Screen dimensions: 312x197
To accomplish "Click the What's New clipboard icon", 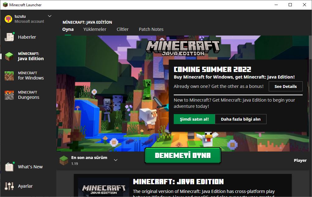I will pos(9,167).
